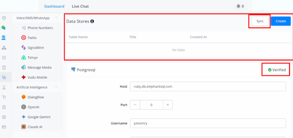This screenshot has width=293, height=138.
Task: Collapse the Voice/SMS/WhatsApp section
Action: tap(56, 18)
